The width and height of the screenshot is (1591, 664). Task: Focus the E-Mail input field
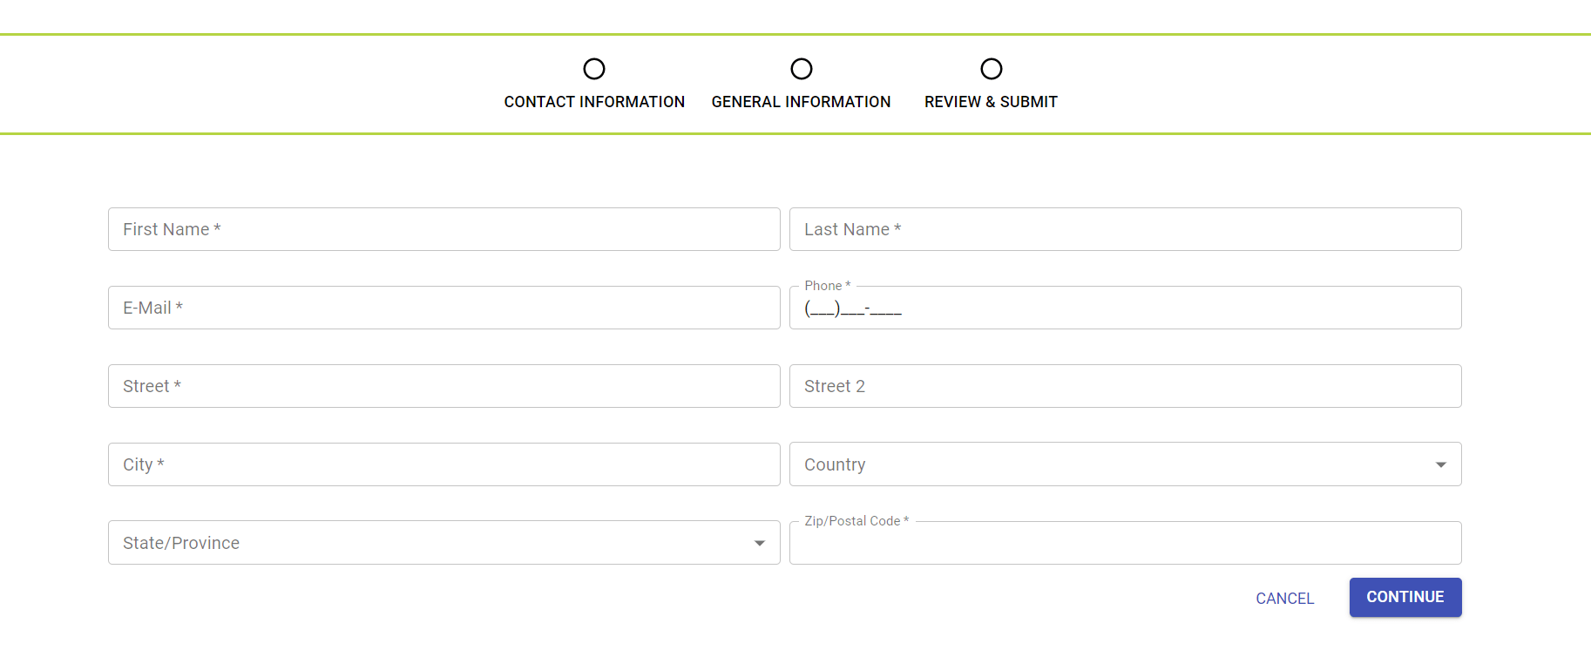coord(443,308)
